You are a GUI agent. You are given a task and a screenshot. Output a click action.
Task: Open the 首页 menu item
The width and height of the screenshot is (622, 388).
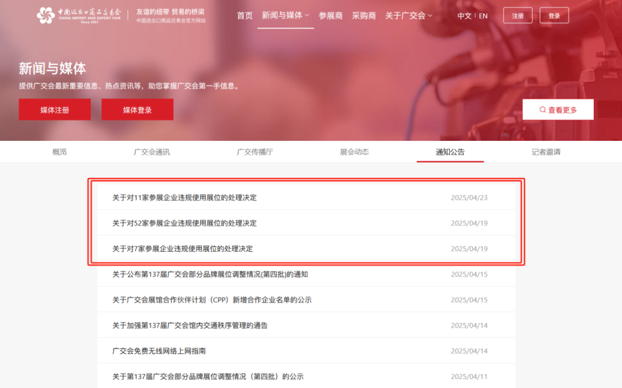click(244, 16)
